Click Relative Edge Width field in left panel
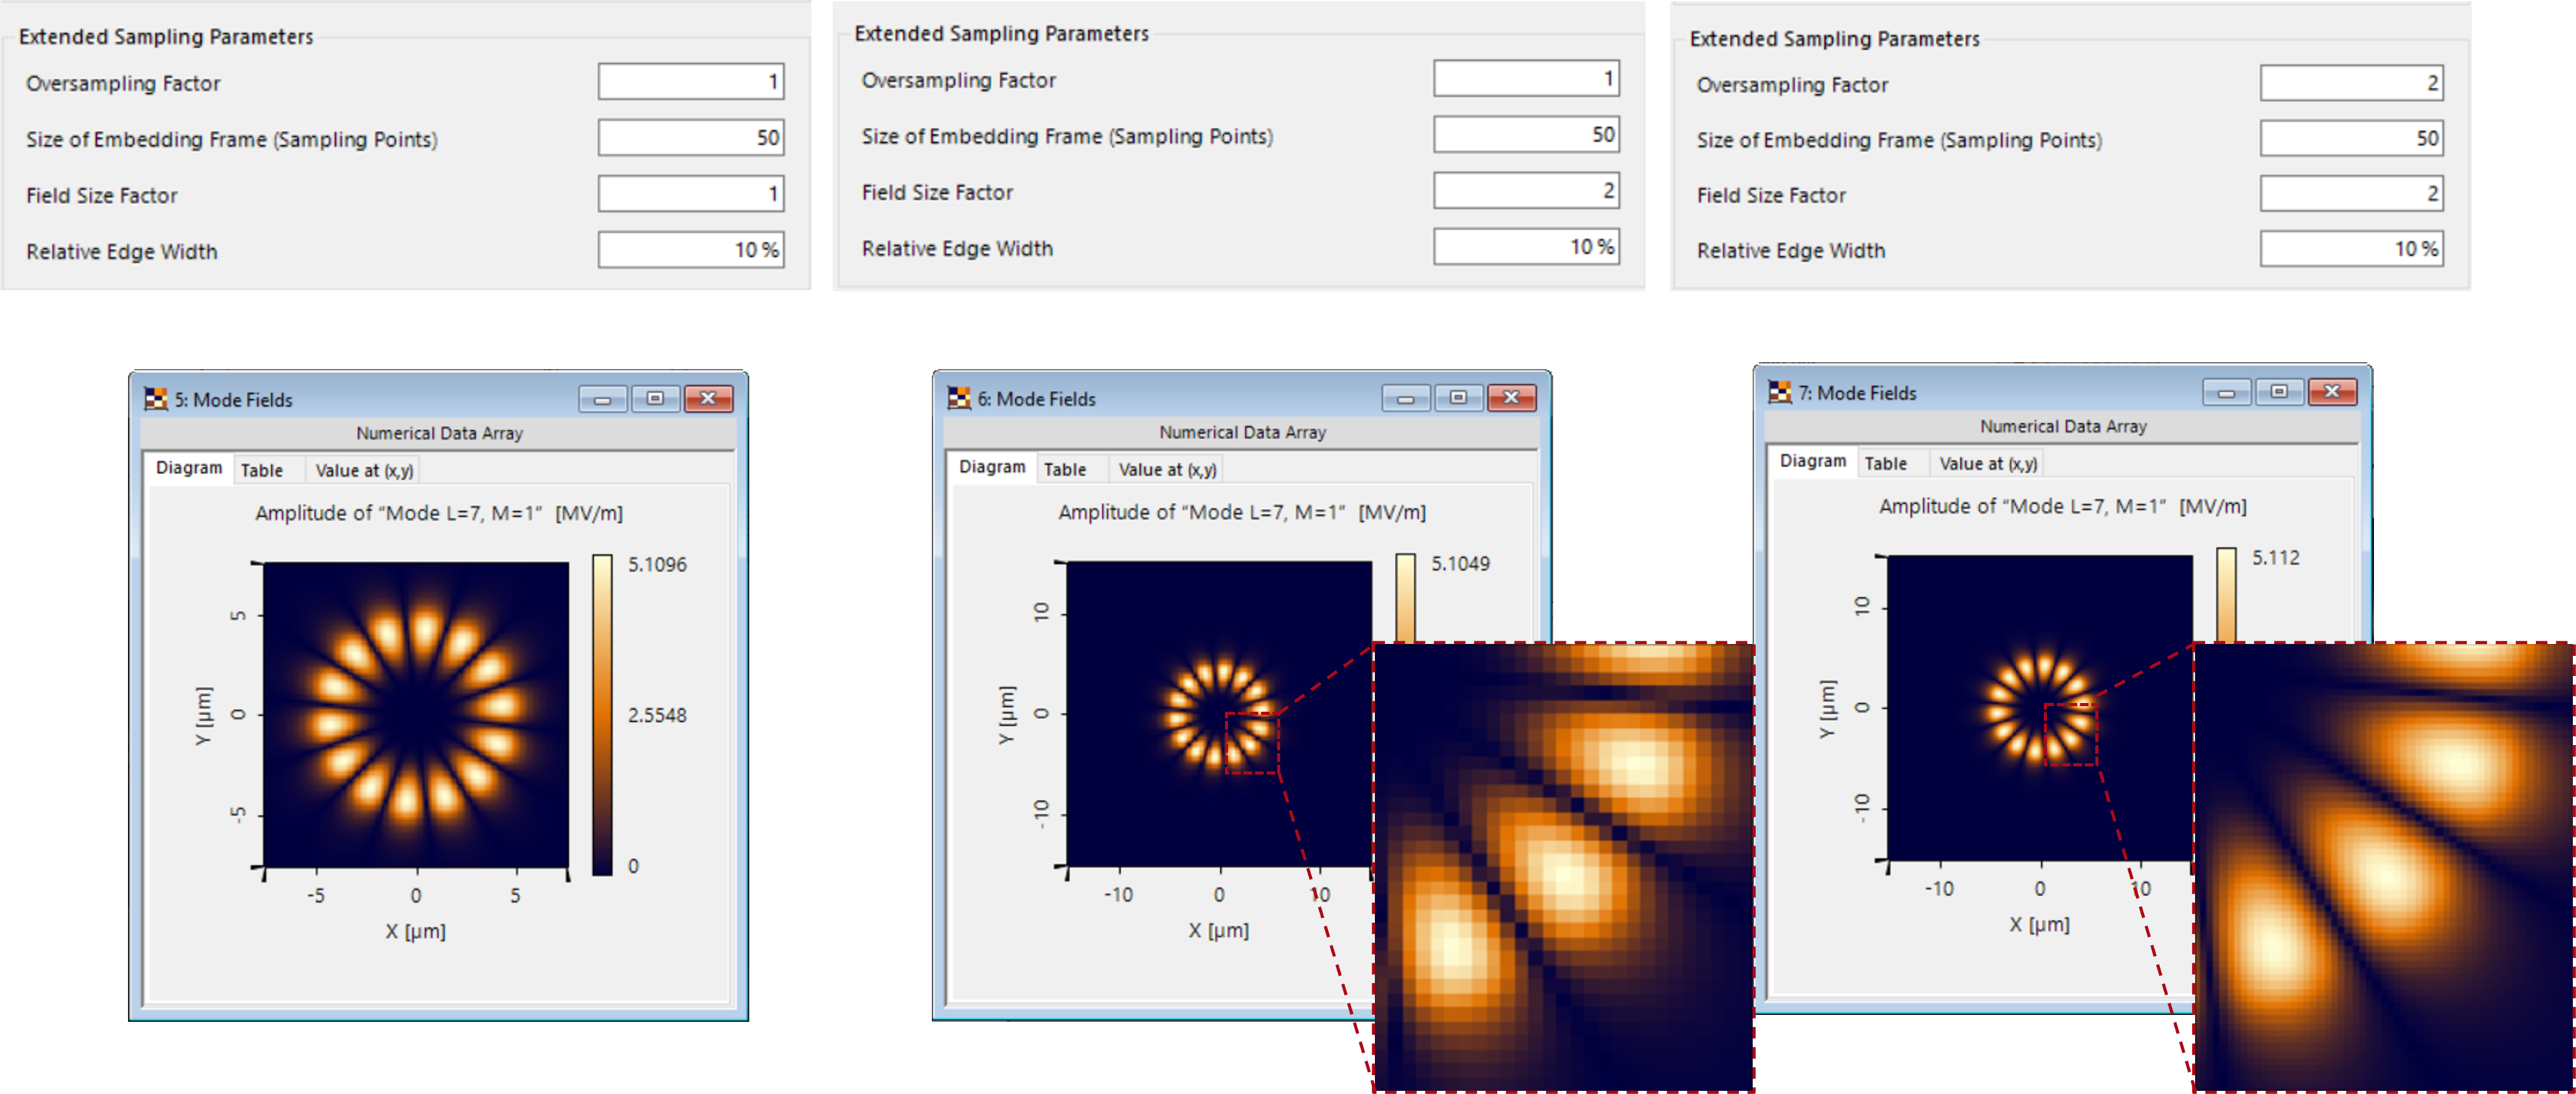2576x1094 pixels. pyautogui.click(x=691, y=250)
